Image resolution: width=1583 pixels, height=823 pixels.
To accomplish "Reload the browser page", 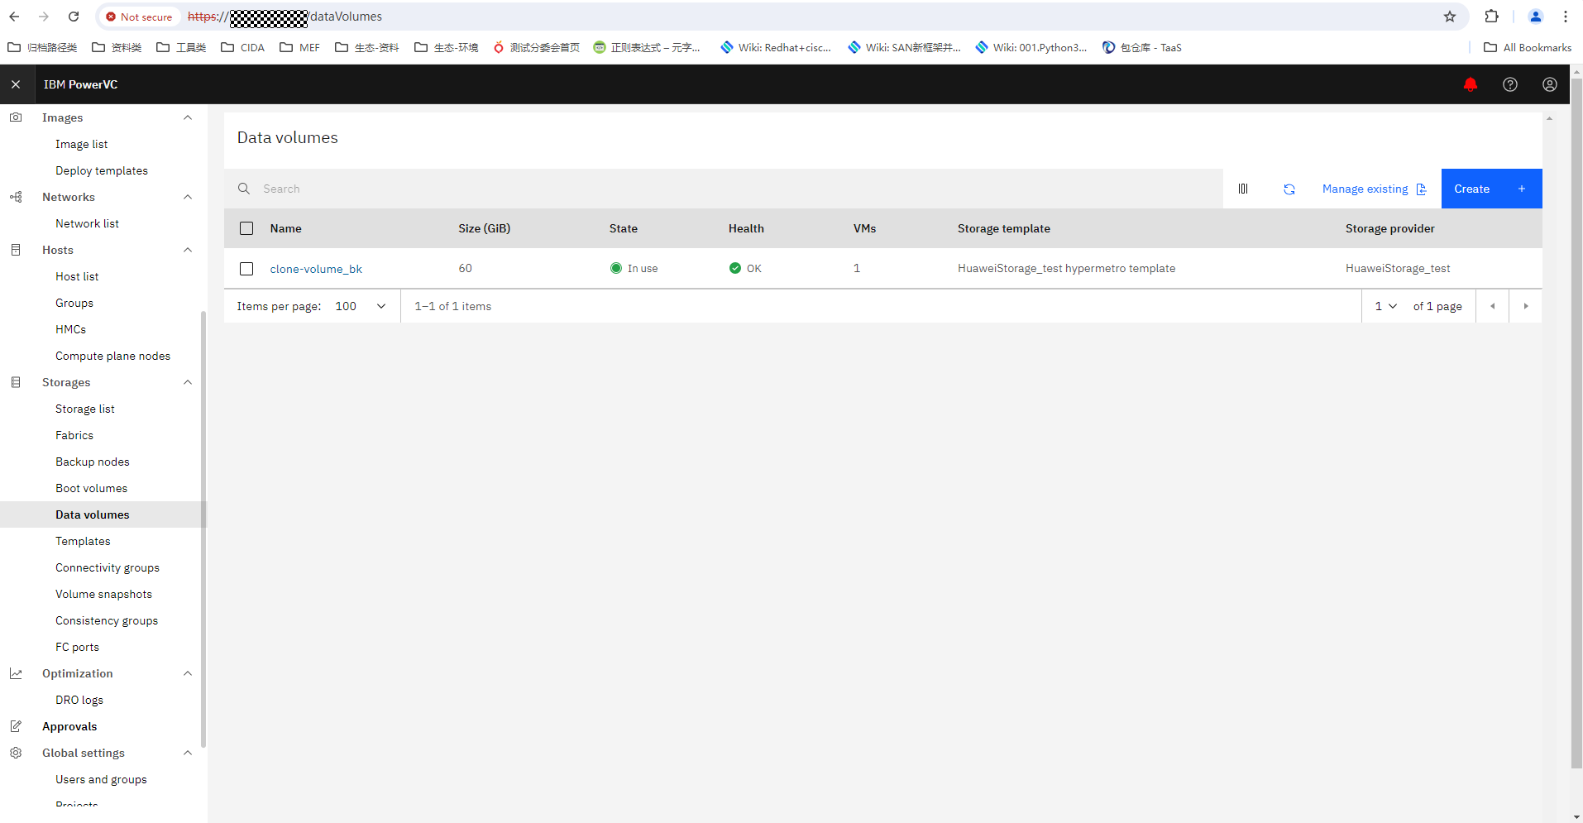I will [74, 17].
